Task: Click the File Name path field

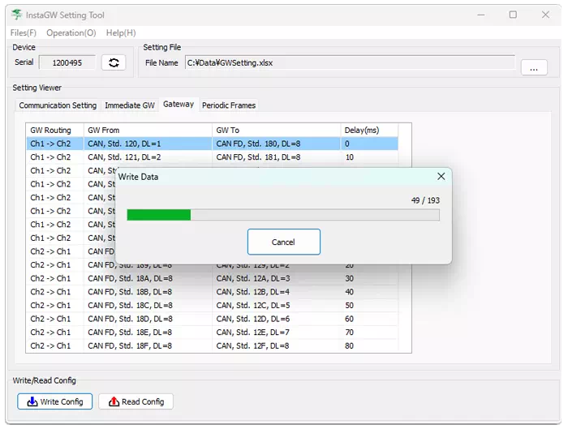Action: tap(349, 62)
